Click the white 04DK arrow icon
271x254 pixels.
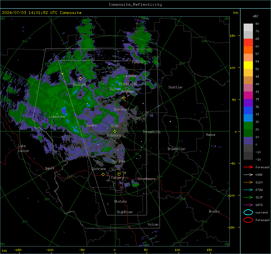click(248, 175)
